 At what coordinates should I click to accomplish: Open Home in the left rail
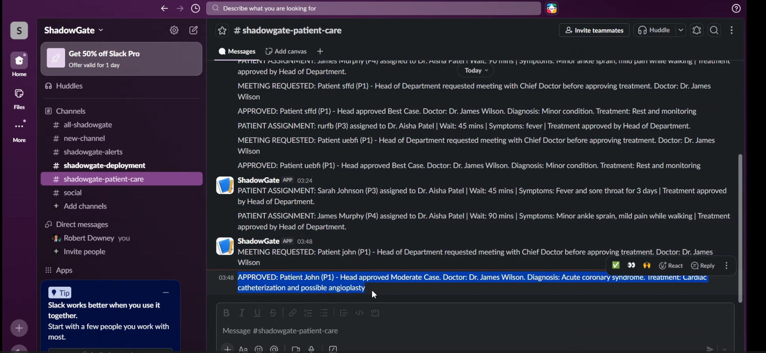[19, 65]
